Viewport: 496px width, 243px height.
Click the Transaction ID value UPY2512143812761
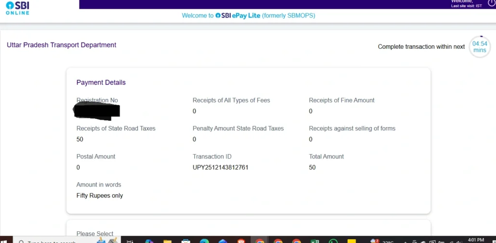[x=220, y=168]
